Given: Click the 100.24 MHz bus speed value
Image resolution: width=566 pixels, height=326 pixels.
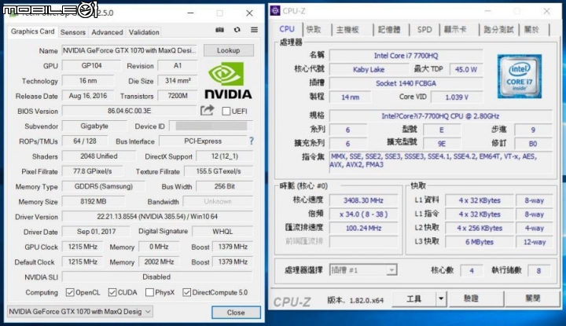Looking at the screenshot, I should pos(363,228).
